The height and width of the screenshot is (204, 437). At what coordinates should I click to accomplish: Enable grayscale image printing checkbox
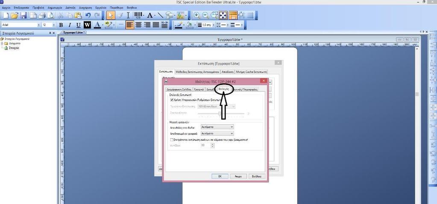(x=172, y=140)
